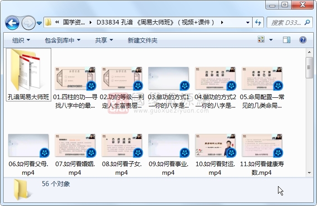Select 09.如何看事业.mp4 thumbnail

(168, 145)
